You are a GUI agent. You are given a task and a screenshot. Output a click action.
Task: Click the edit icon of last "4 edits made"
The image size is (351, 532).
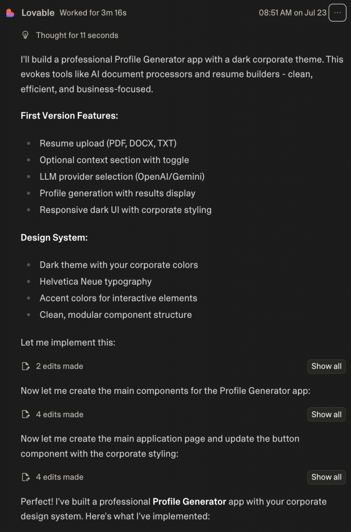(25, 477)
